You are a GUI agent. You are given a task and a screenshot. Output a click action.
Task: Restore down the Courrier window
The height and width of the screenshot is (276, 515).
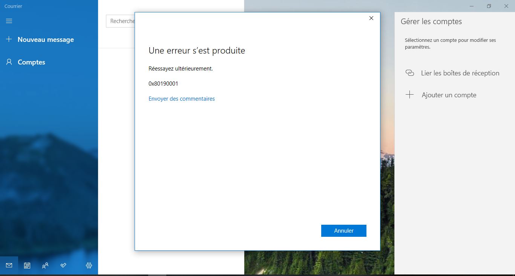click(489, 6)
